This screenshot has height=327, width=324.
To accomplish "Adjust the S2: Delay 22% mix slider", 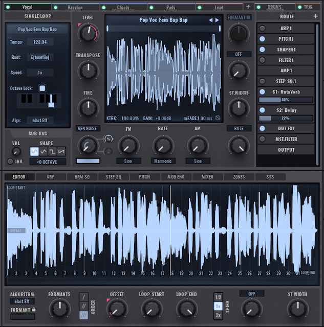I will pos(286,118).
